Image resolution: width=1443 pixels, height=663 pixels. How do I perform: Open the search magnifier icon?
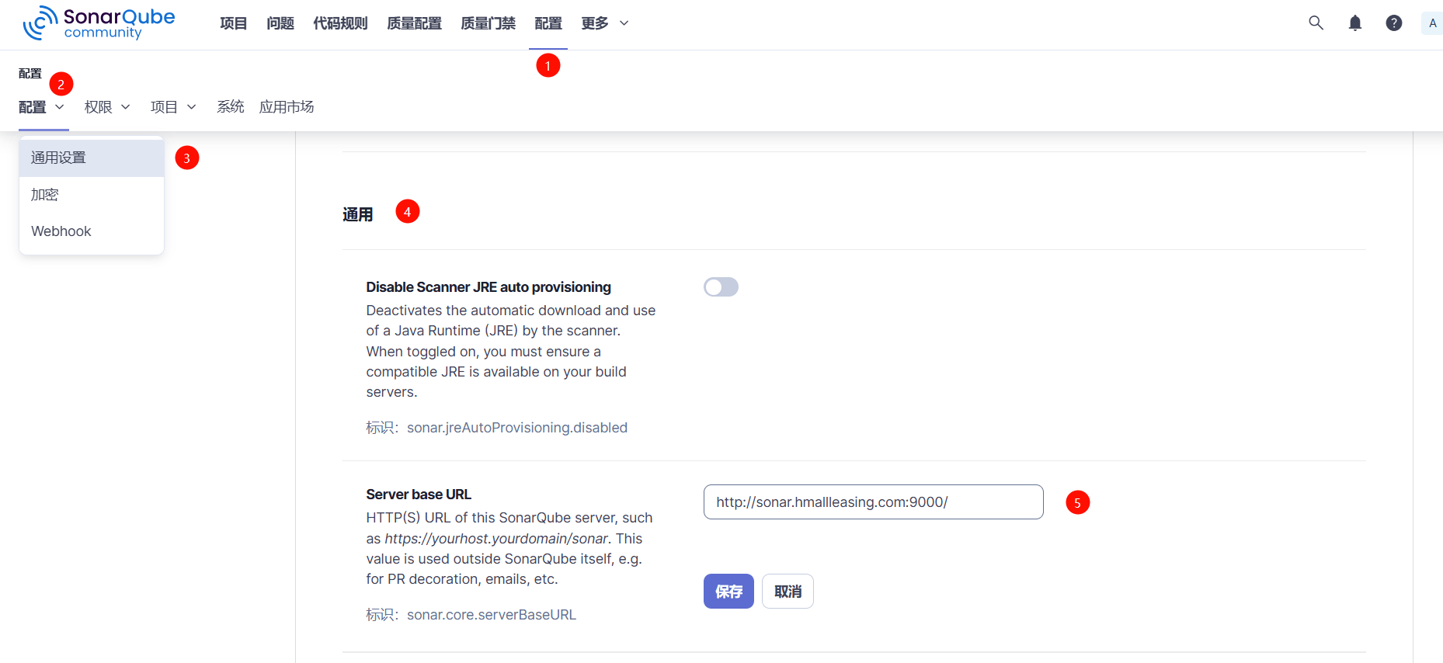click(x=1316, y=23)
